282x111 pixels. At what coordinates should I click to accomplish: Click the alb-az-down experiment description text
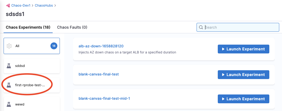coord(127,52)
